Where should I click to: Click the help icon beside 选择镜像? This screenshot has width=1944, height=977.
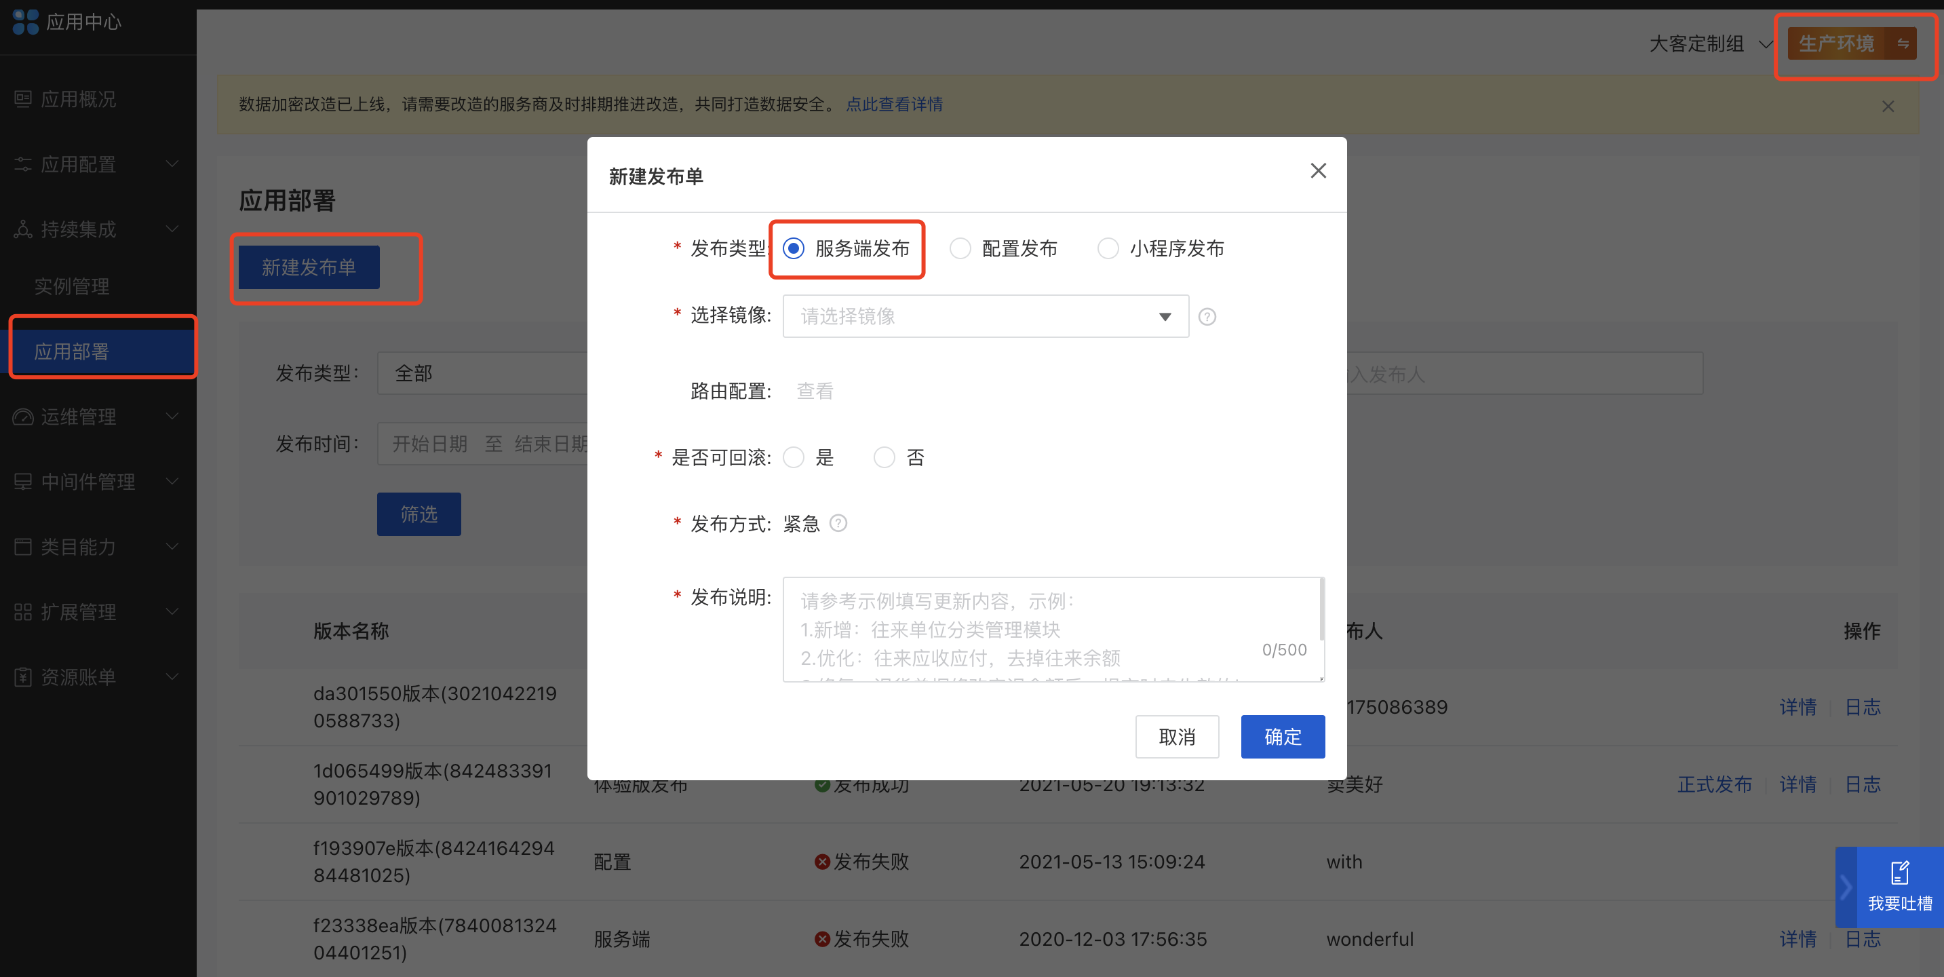click(1207, 316)
